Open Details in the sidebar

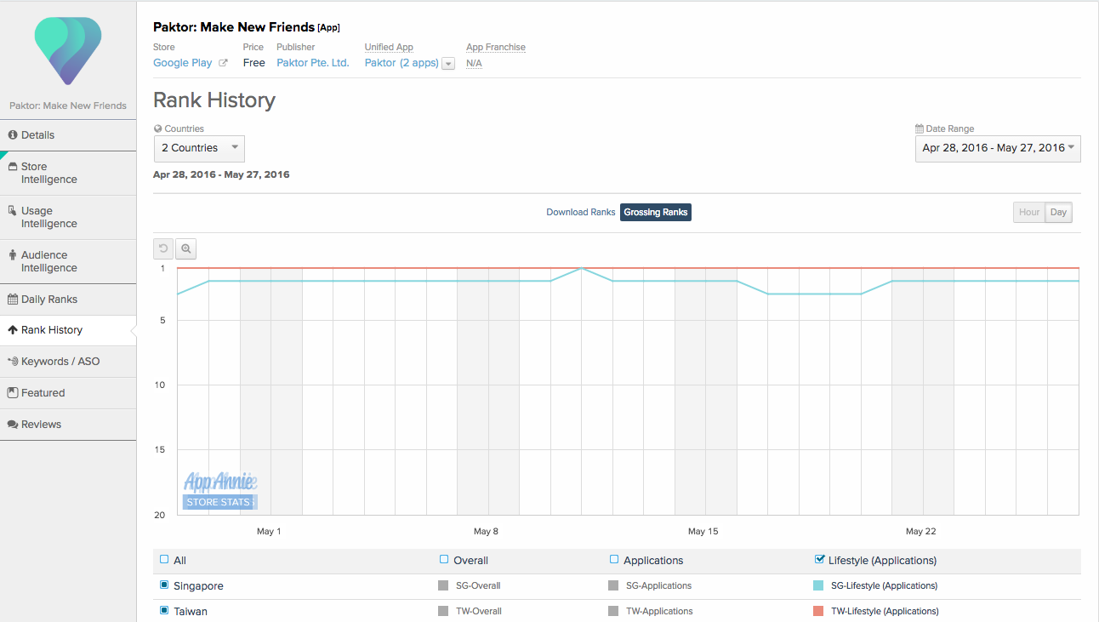pos(68,135)
